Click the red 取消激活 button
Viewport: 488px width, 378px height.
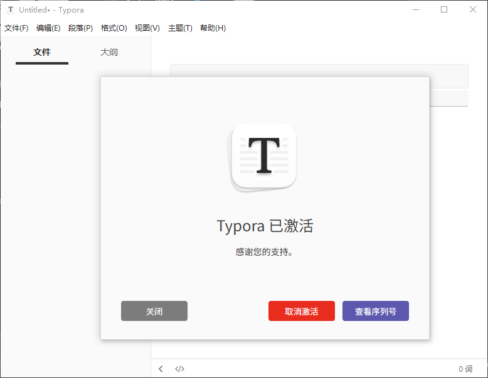[x=302, y=311]
